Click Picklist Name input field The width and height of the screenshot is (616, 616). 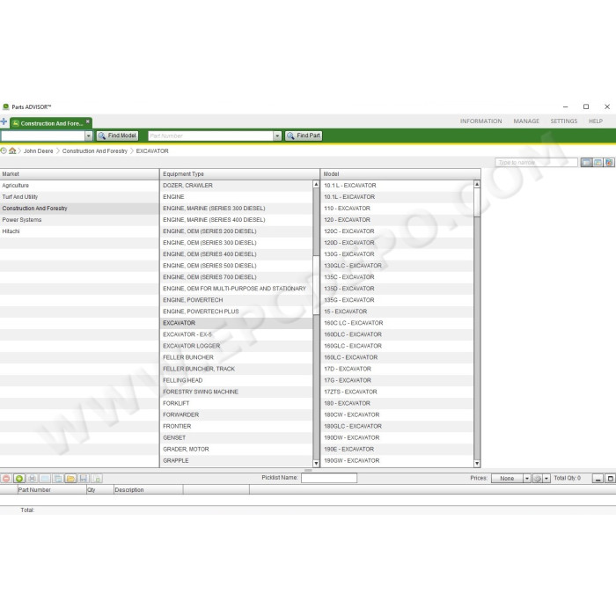pyautogui.click(x=329, y=478)
